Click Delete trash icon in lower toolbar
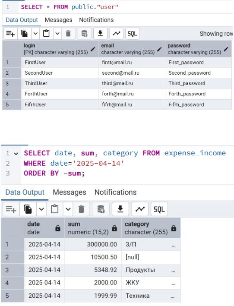The height and width of the screenshot is (306, 234). click(81, 209)
